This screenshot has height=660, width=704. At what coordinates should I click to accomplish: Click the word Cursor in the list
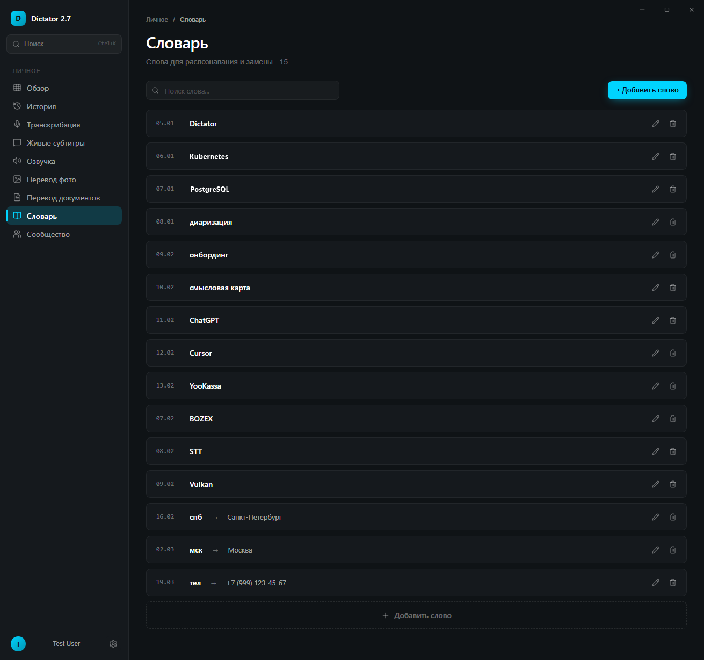[201, 353]
